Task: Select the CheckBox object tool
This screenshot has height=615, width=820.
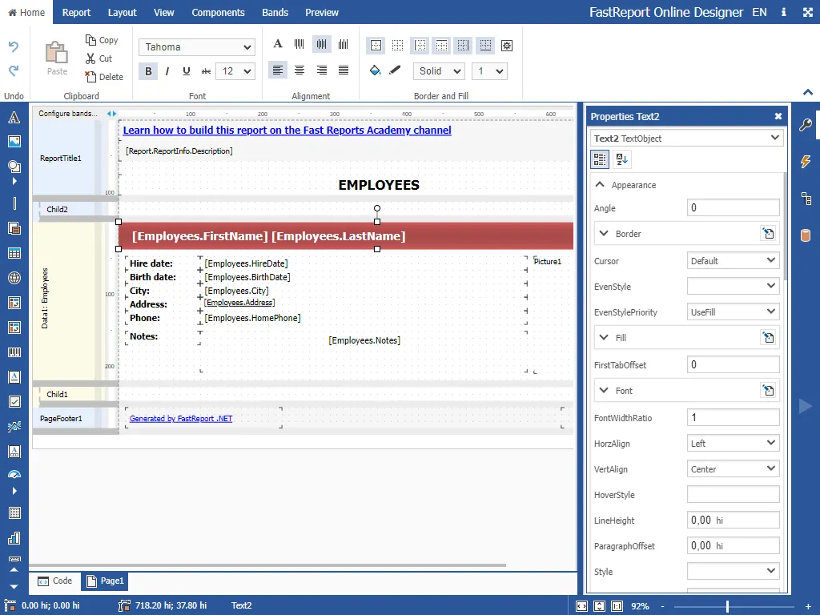Action: (14, 402)
